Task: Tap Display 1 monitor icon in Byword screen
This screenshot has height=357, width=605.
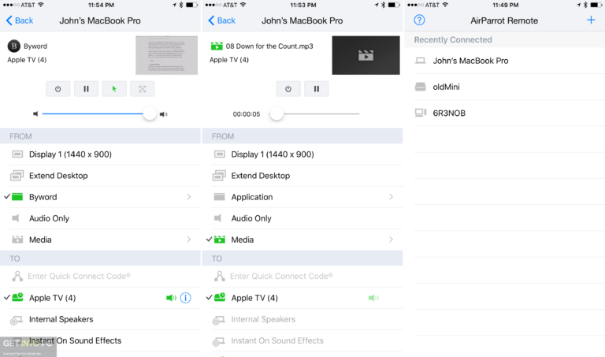Action: (17, 154)
